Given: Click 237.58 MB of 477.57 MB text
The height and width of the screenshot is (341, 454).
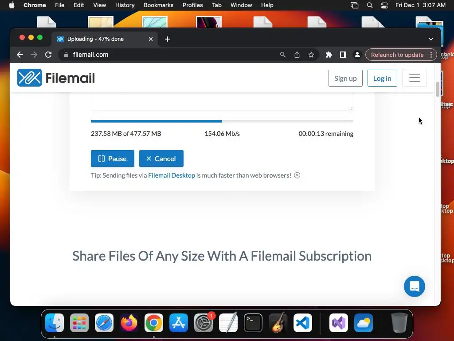Looking at the screenshot, I should point(126,134).
